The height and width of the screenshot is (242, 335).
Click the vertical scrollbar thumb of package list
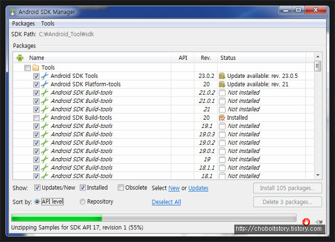pos(318,66)
